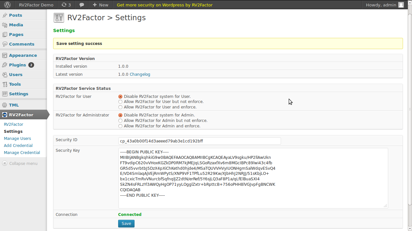
Task: Open the Pages menu
Action: [x=16, y=34]
